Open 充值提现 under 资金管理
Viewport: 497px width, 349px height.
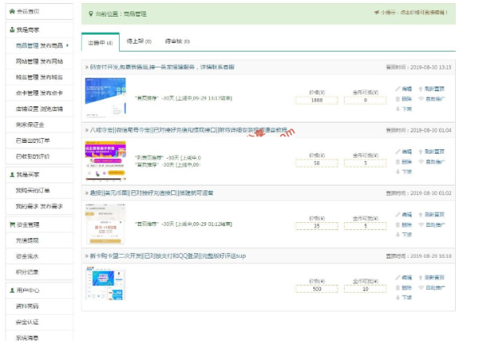click(27, 240)
